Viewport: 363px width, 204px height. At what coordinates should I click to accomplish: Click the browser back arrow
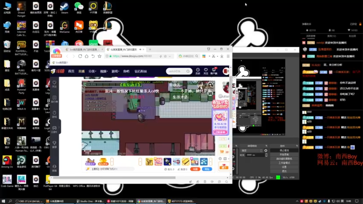(67, 56)
